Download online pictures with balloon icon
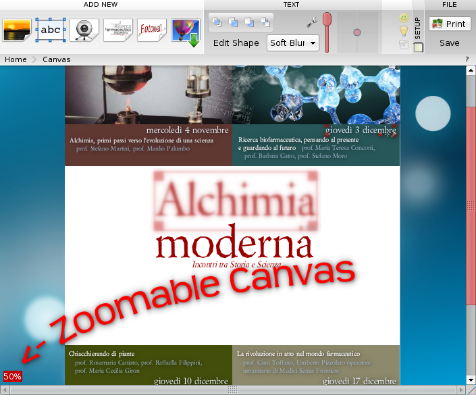 click(x=186, y=32)
